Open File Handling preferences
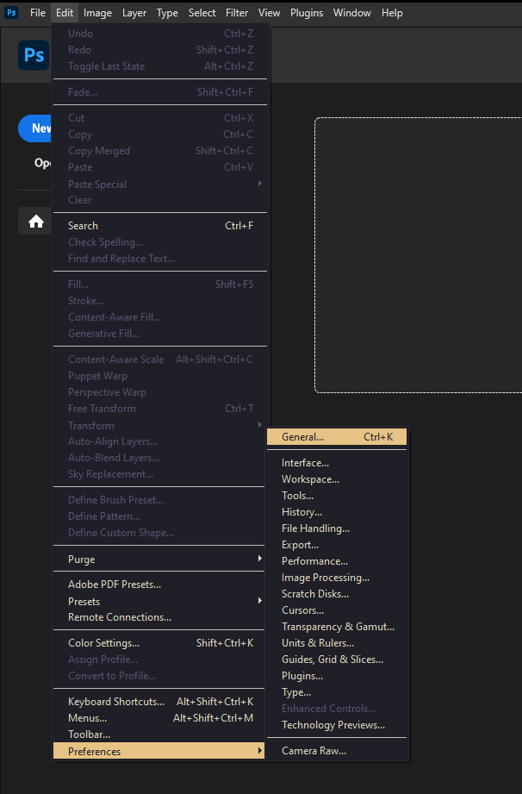 pos(337,528)
